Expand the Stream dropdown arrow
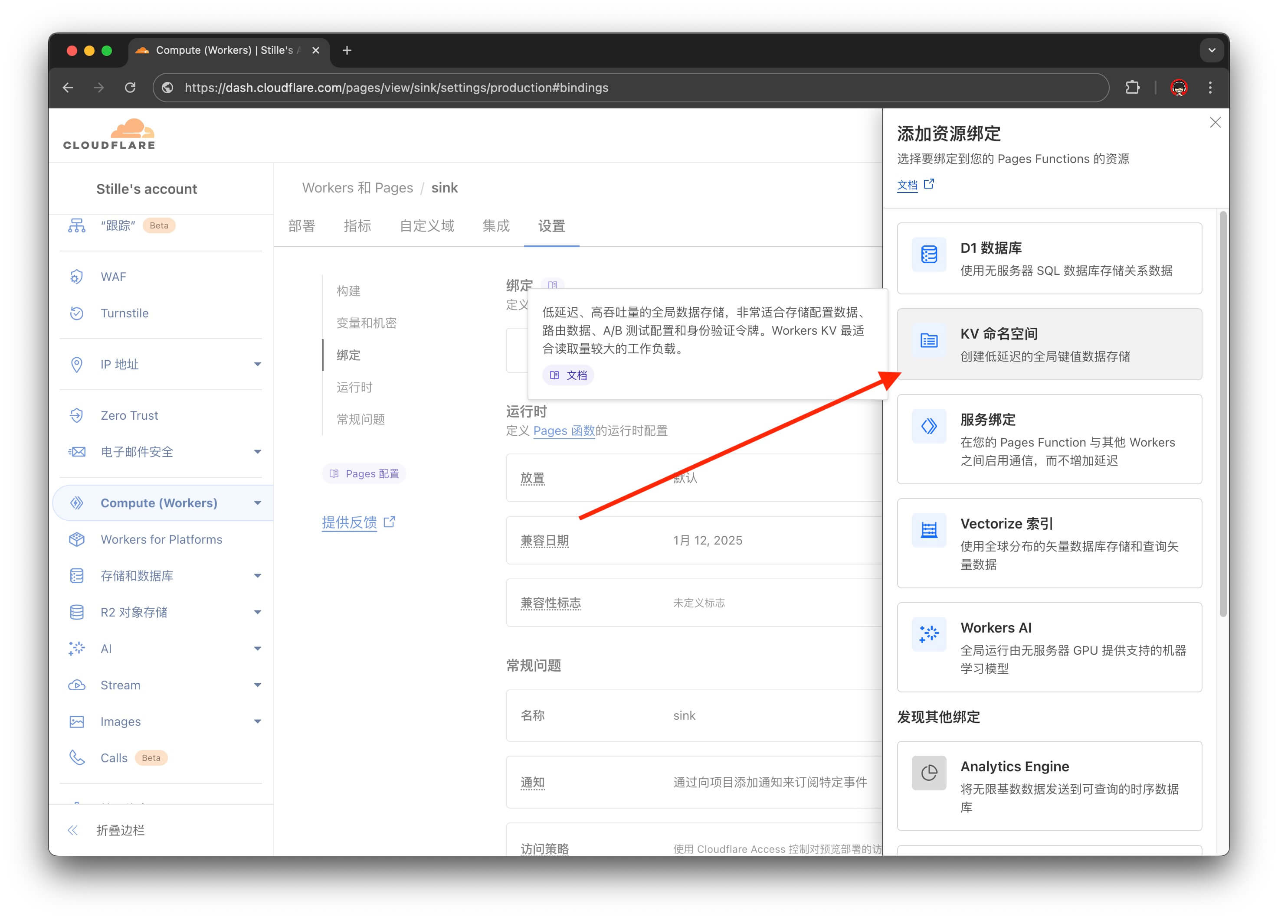Image resolution: width=1278 pixels, height=920 pixels. [x=258, y=685]
